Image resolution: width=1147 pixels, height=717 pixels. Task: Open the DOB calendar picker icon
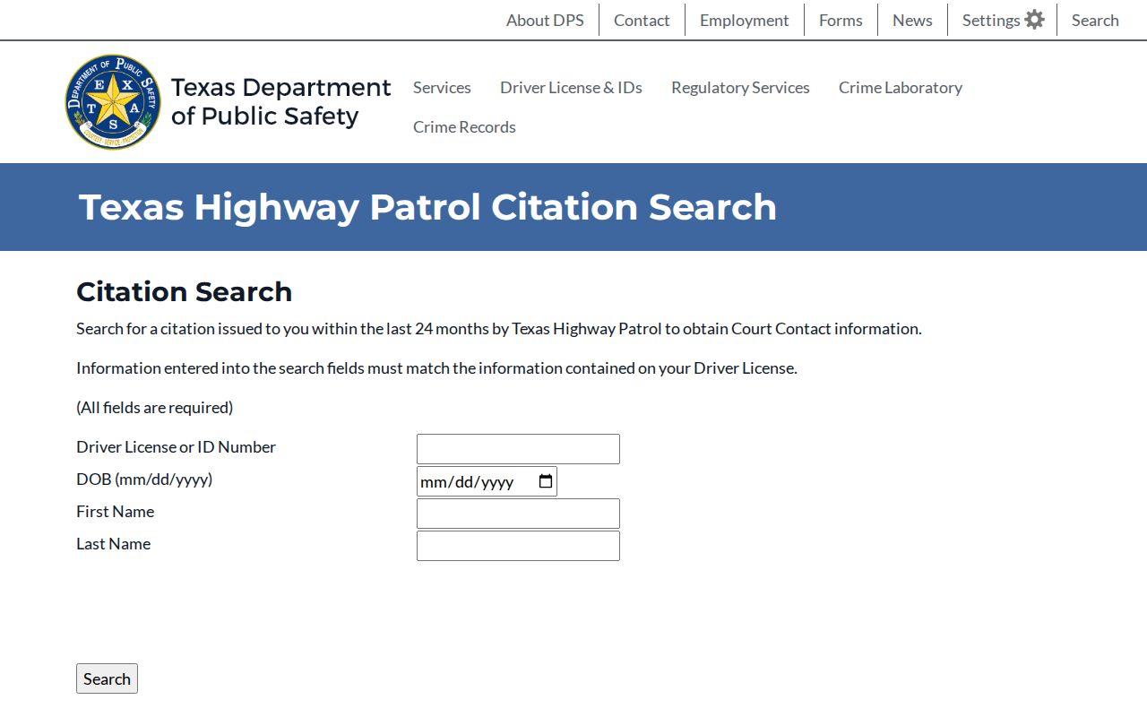pos(546,482)
